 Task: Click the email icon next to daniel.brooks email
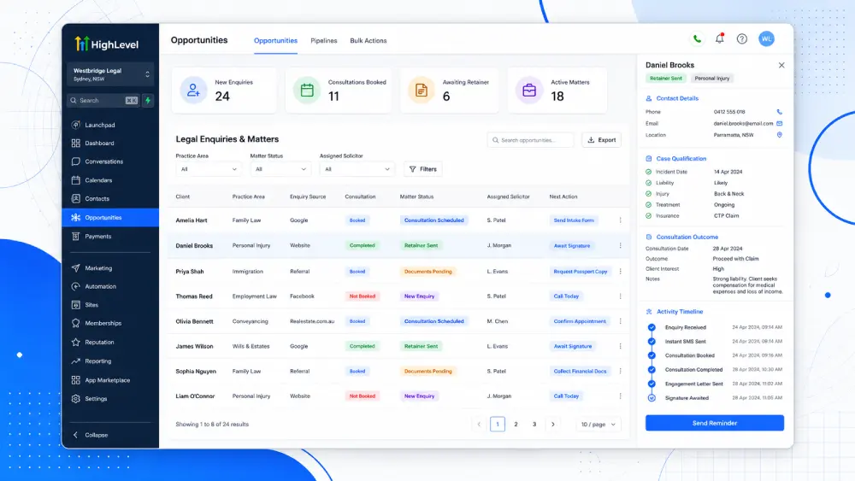779,124
